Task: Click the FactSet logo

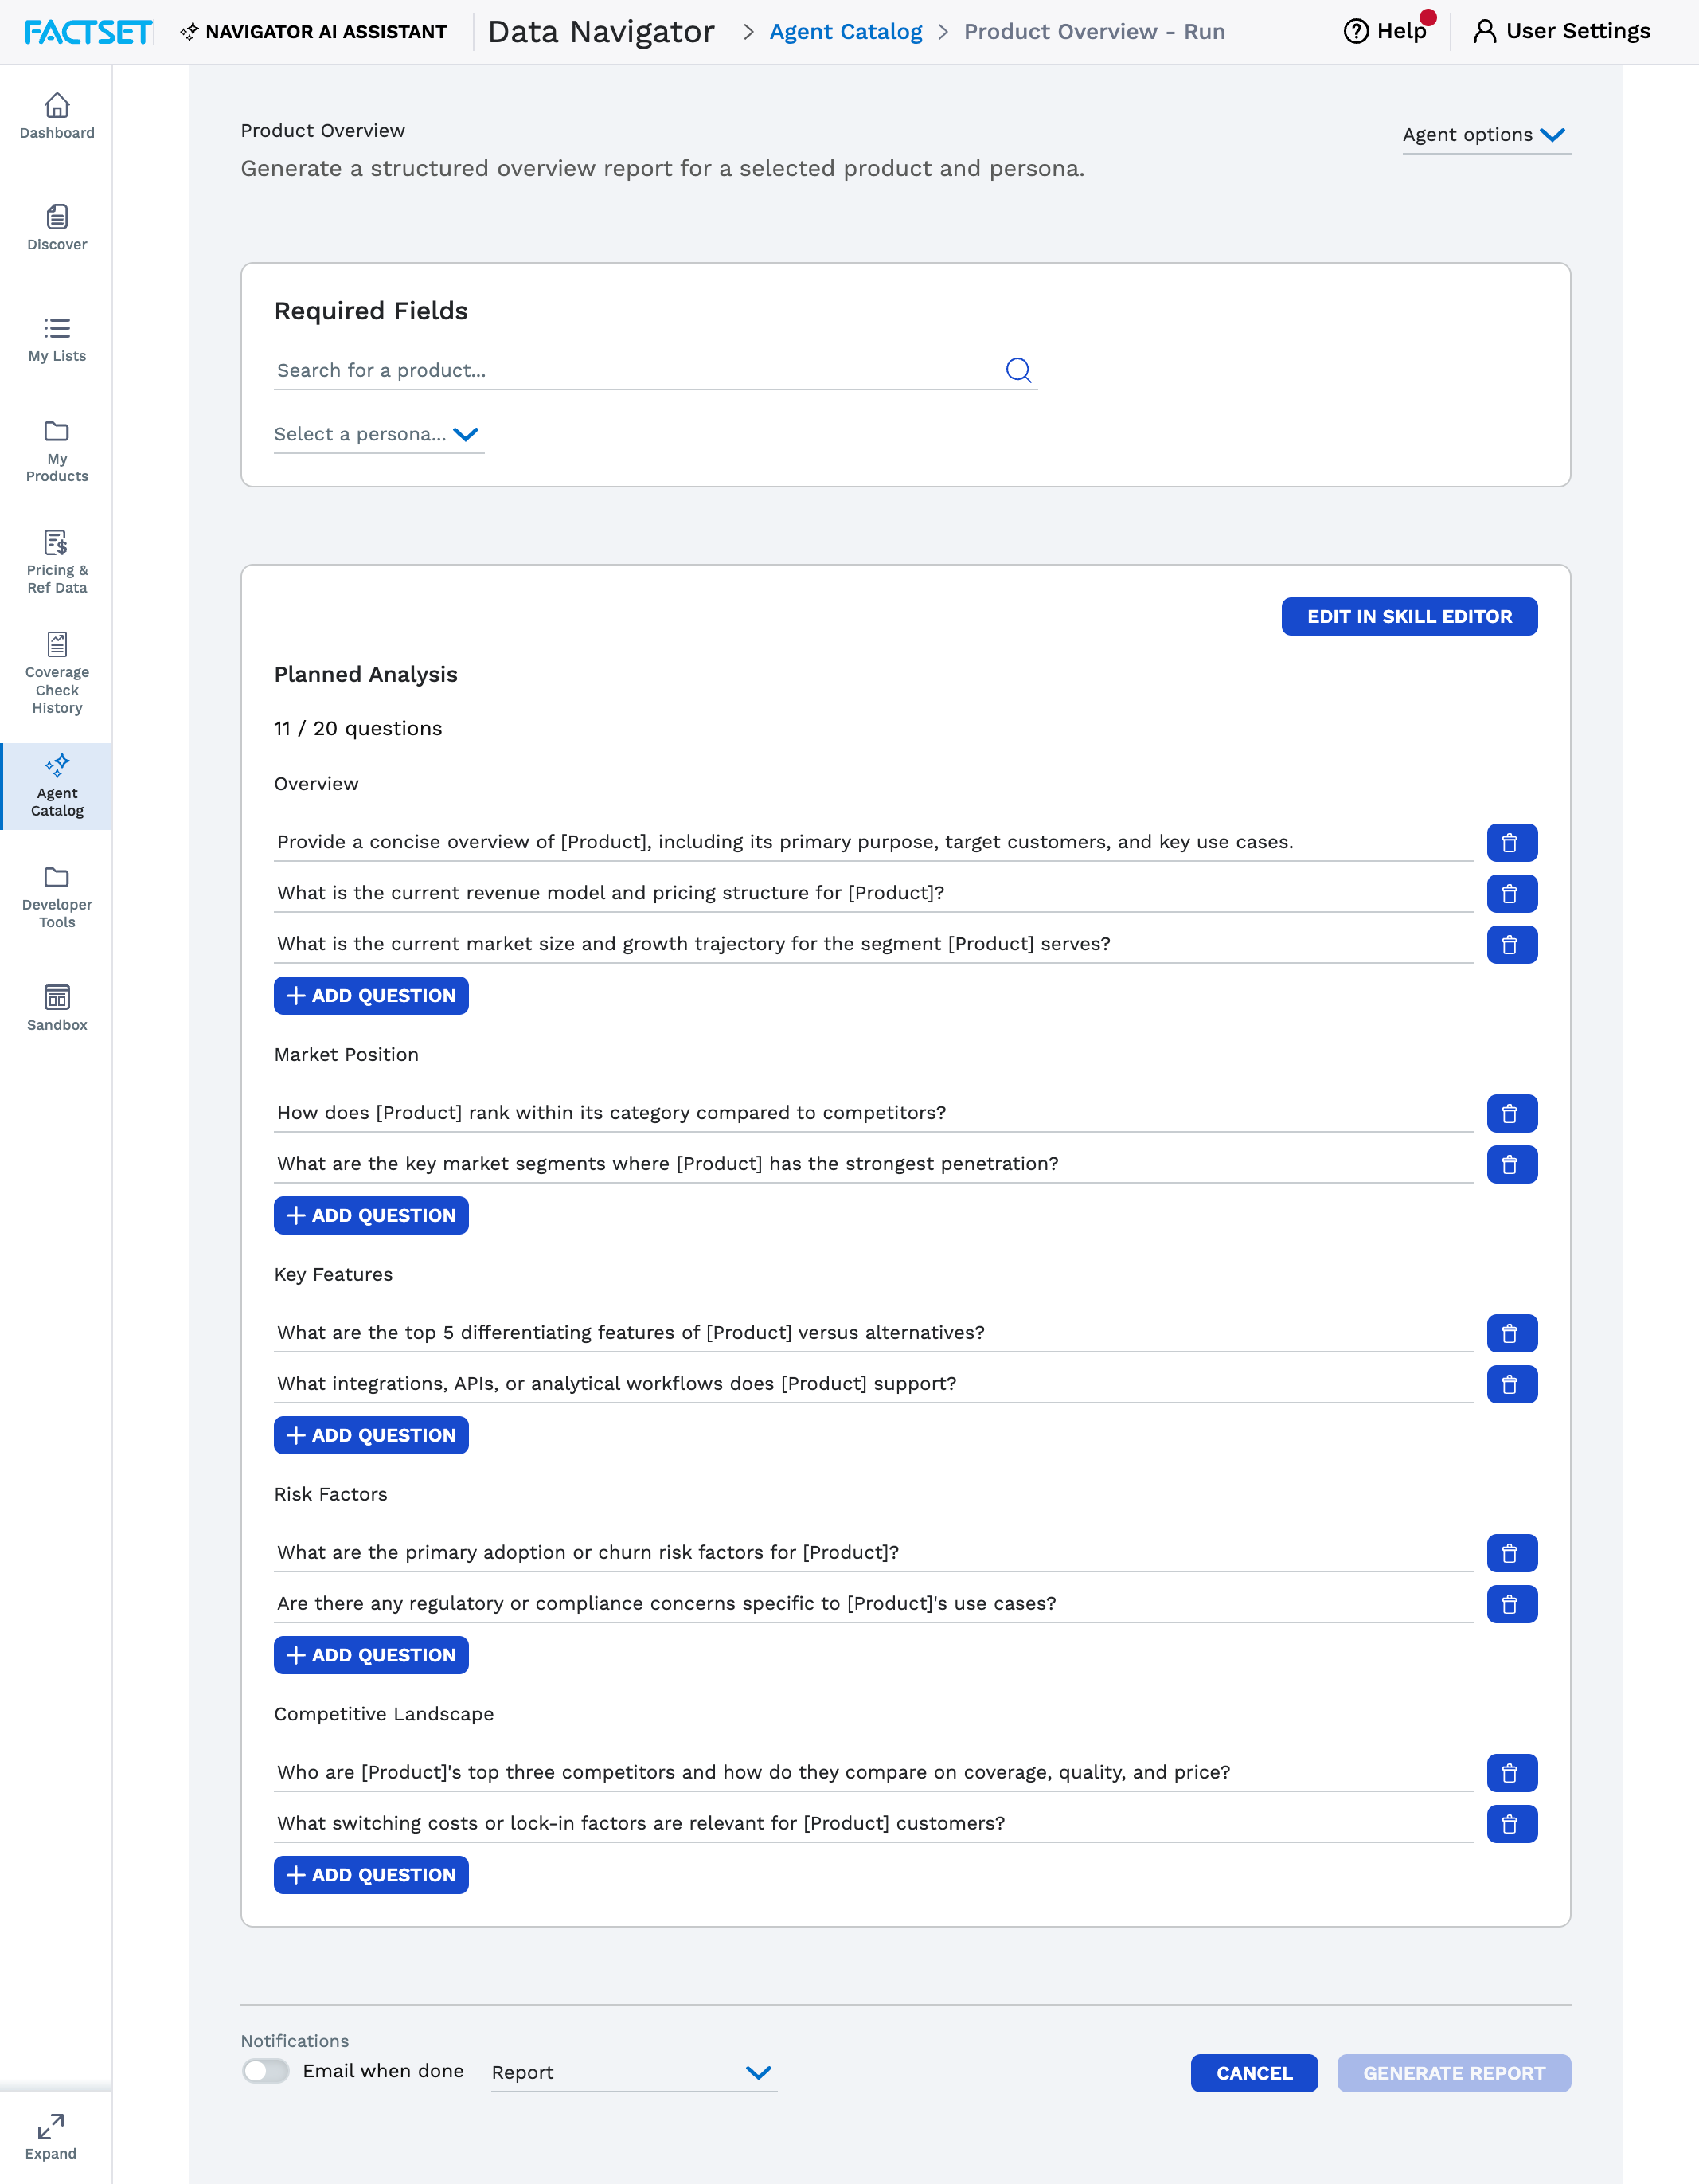Action: coord(88,32)
